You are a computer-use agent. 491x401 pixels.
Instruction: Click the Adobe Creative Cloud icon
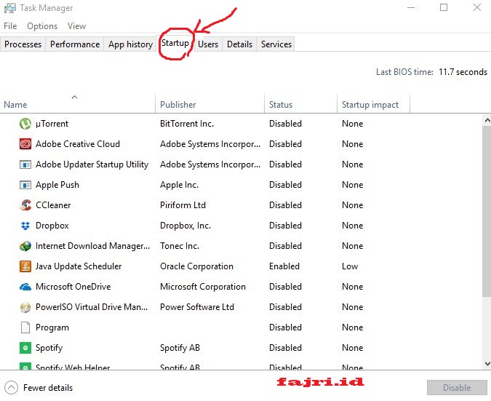[25, 144]
